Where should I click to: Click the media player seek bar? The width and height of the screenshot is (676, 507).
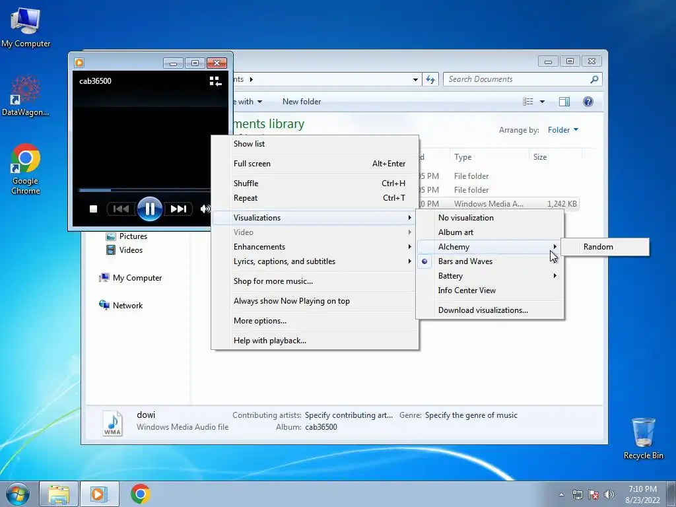point(145,190)
